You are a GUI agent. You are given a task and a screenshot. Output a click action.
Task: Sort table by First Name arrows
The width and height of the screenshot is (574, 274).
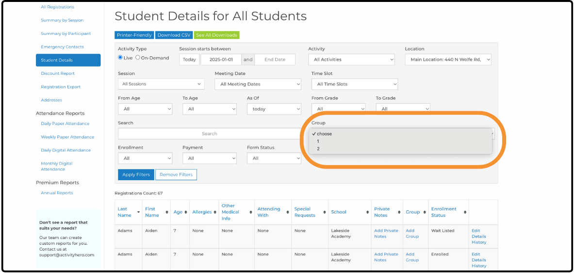(x=167, y=212)
